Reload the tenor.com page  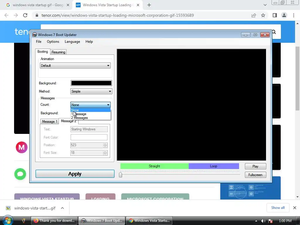(25, 15)
